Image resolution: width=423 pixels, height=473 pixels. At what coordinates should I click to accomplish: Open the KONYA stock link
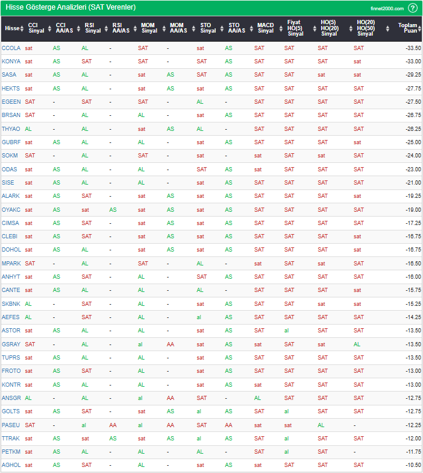click(x=11, y=62)
